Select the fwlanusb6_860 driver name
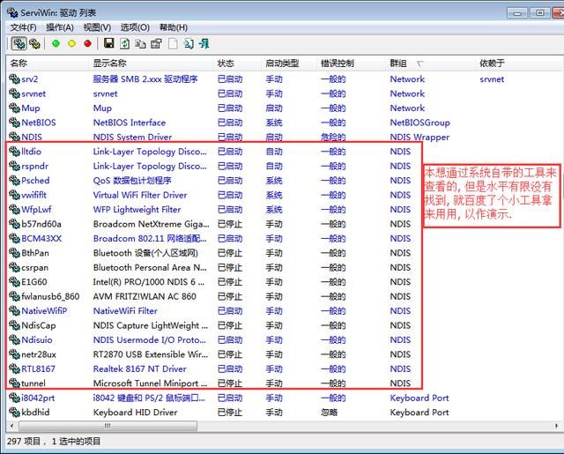 click(x=50, y=296)
